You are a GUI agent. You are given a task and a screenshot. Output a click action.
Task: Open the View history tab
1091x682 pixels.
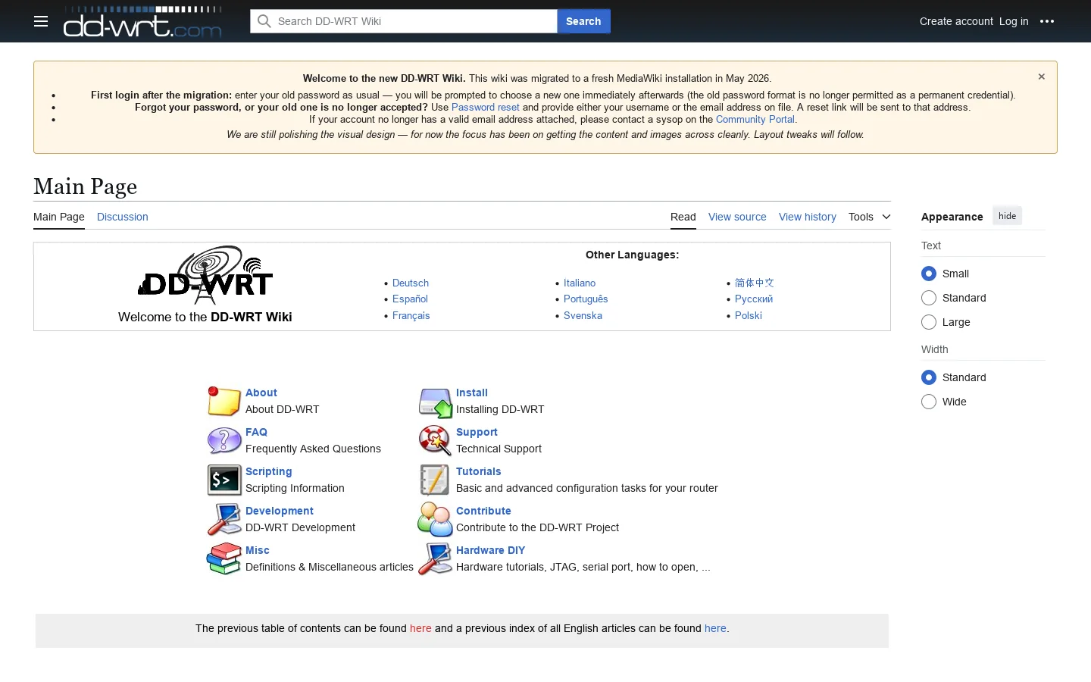[x=808, y=217]
